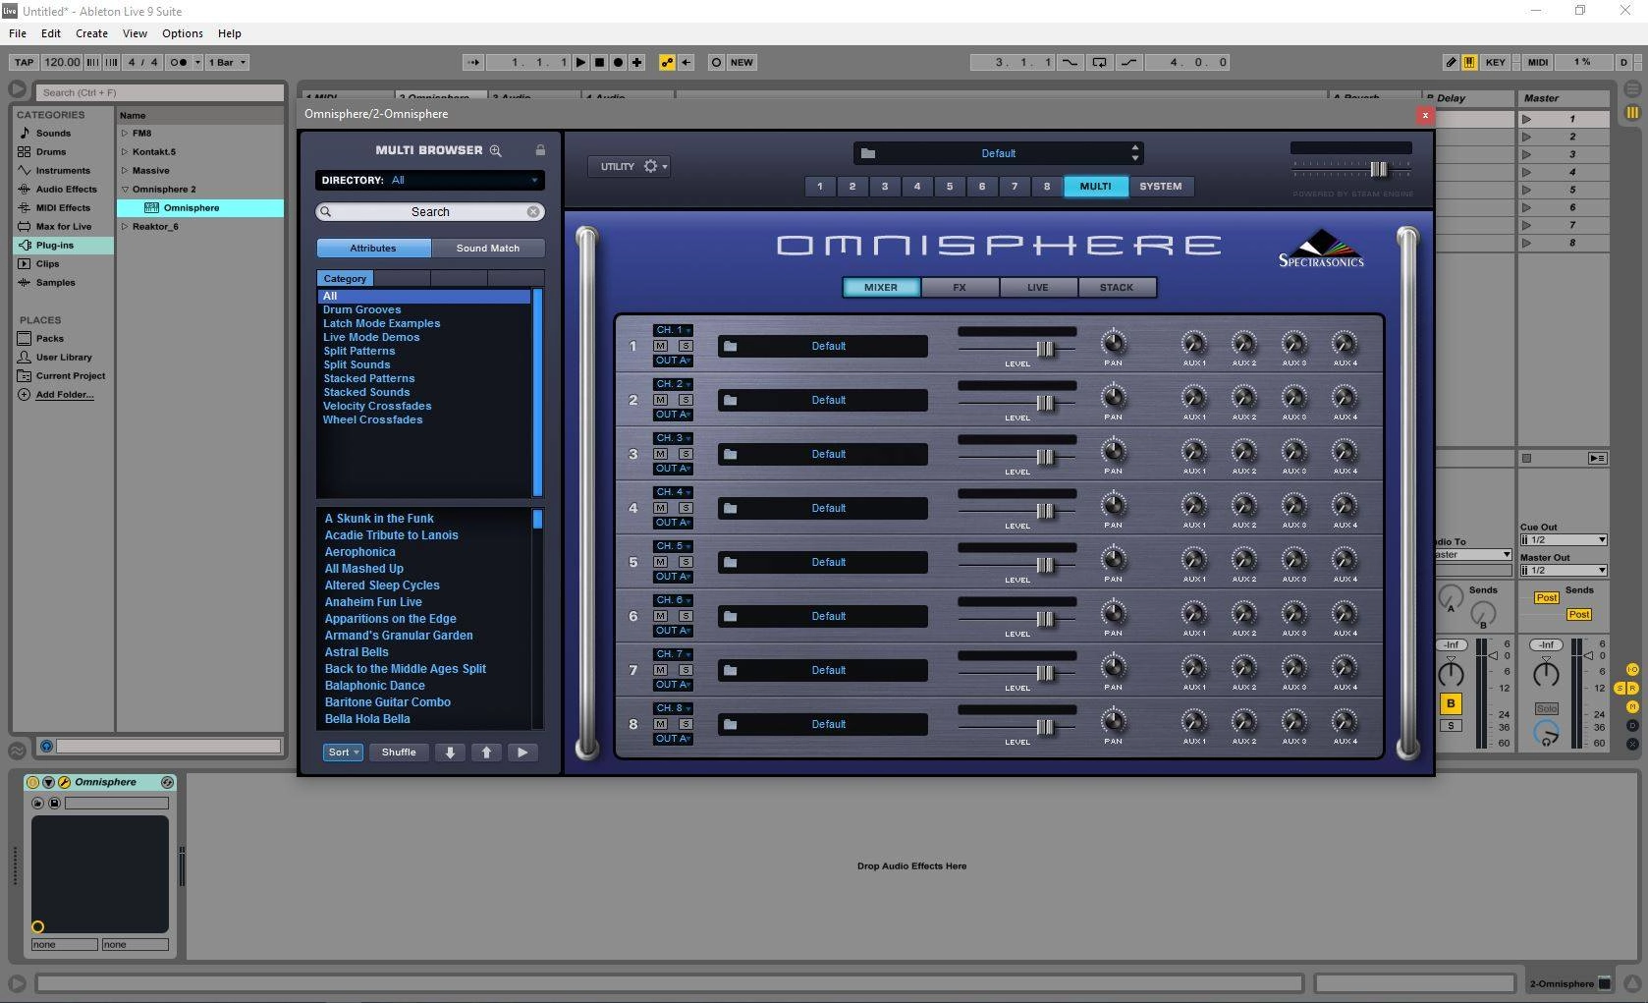Click the Sounds category in browser
The image size is (1648, 1003).
[53, 133]
